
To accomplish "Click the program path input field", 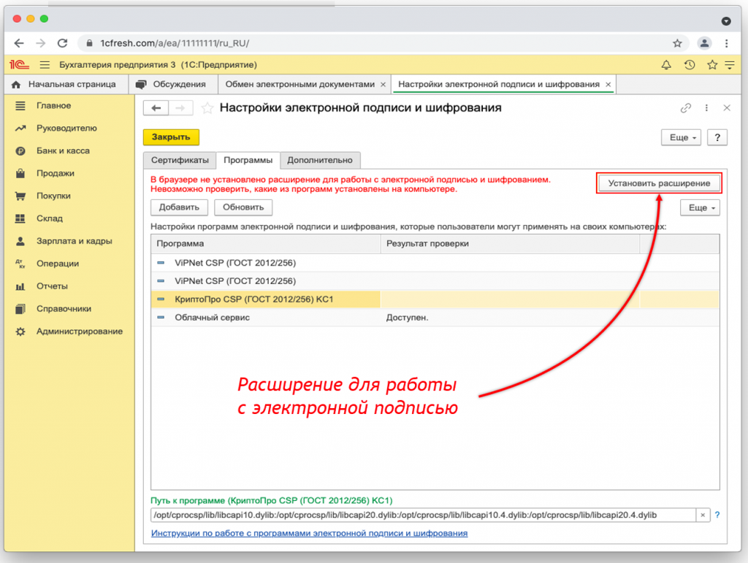I will pos(423,516).
